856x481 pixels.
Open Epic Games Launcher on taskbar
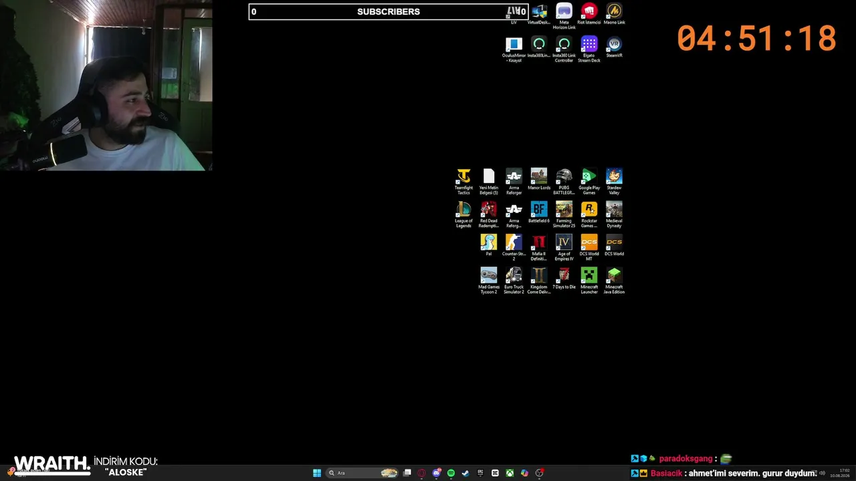point(480,473)
